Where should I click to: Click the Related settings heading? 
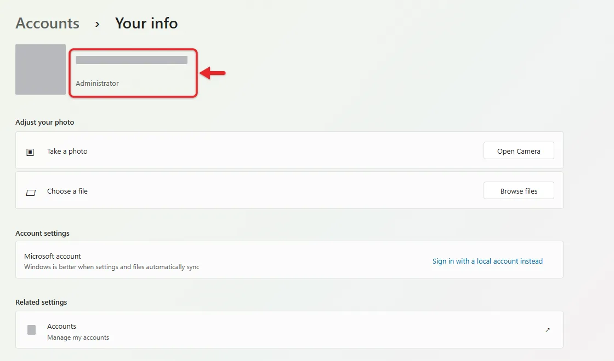(x=41, y=302)
